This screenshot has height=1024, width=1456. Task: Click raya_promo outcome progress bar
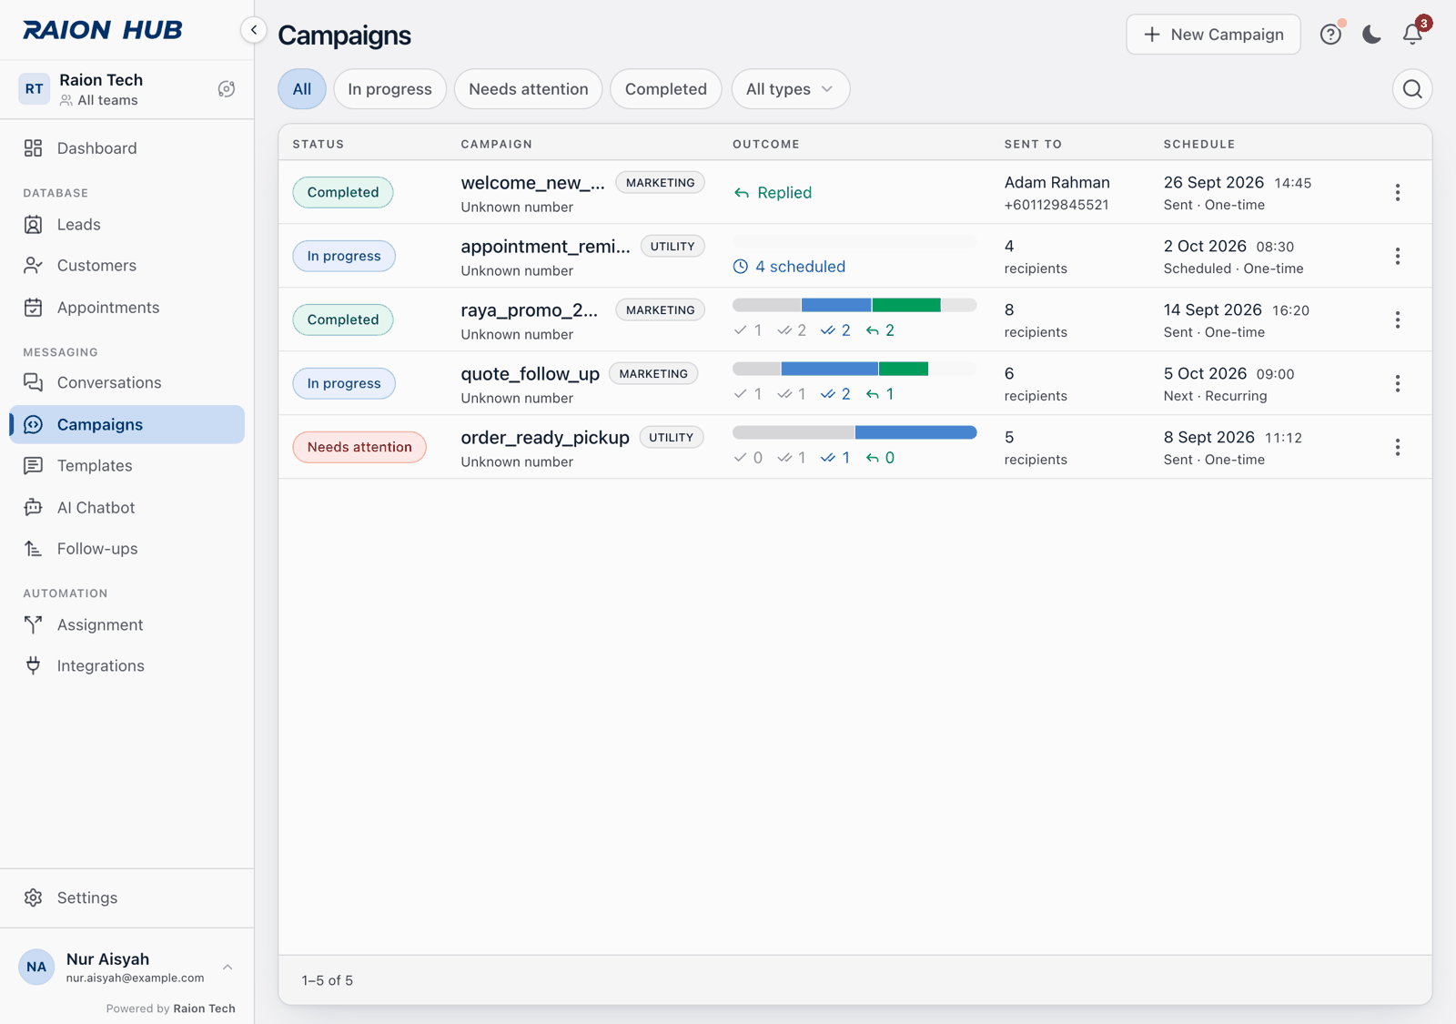(854, 305)
